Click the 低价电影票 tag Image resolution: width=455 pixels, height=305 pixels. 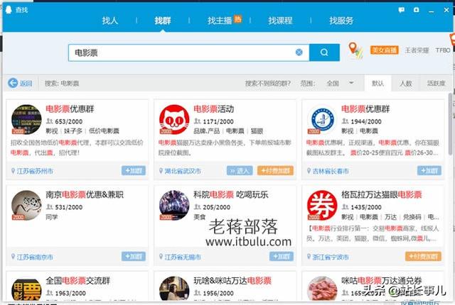[105, 131]
